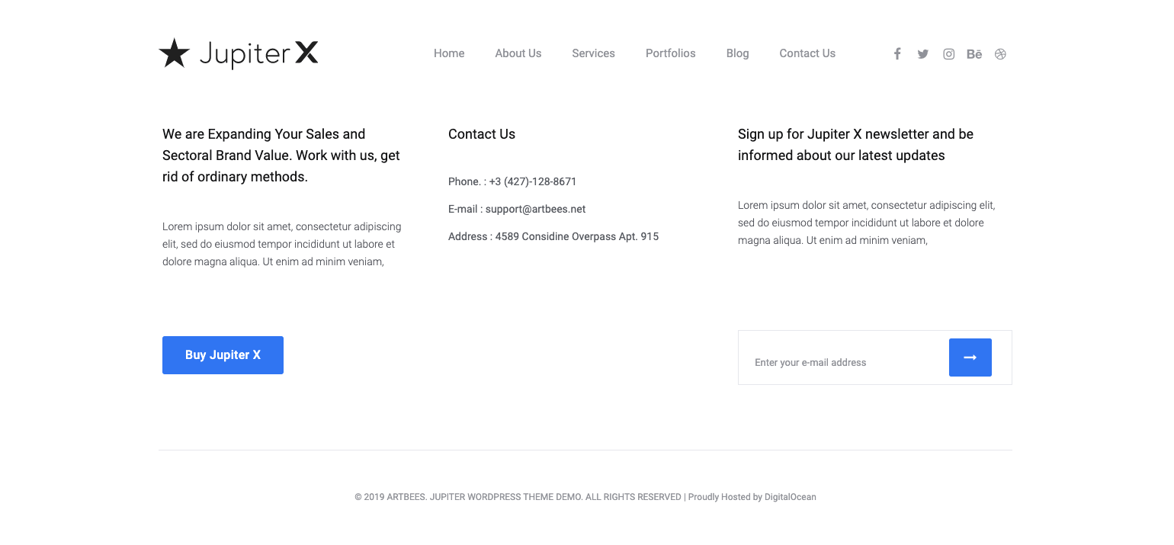Open the Twitter social icon

(x=923, y=54)
